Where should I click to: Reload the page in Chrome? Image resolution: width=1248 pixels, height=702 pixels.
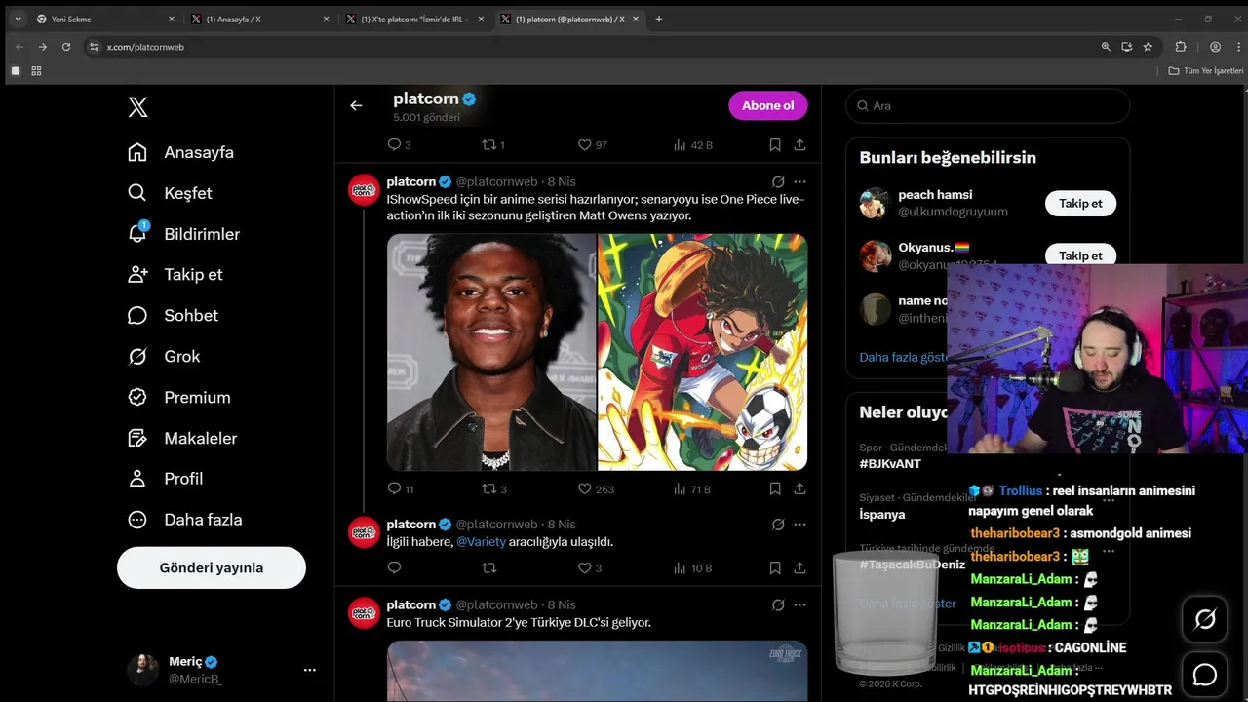pyautogui.click(x=66, y=46)
